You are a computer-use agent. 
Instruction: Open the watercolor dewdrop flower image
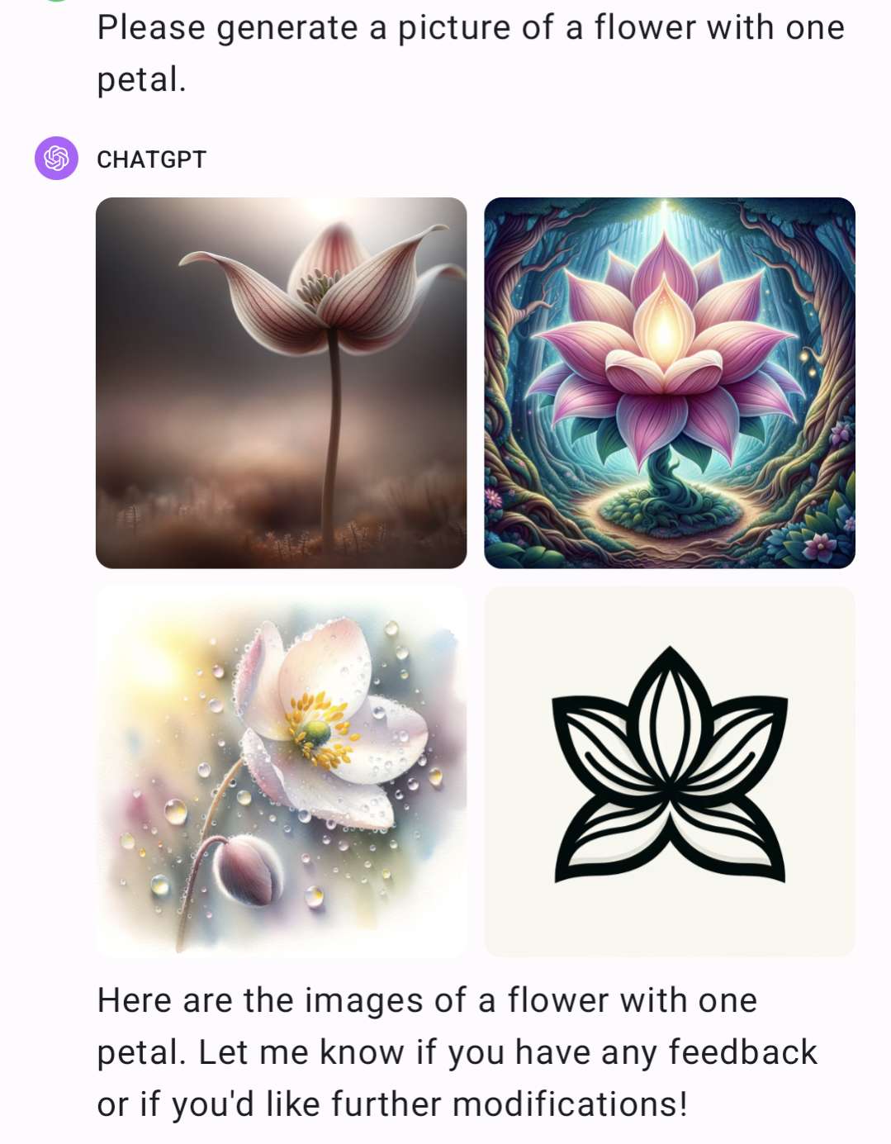pos(282,771)
